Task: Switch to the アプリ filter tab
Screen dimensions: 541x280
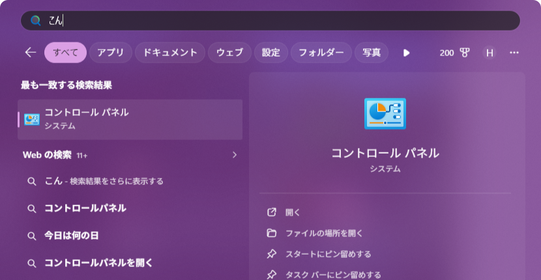Action: [111, 53]
